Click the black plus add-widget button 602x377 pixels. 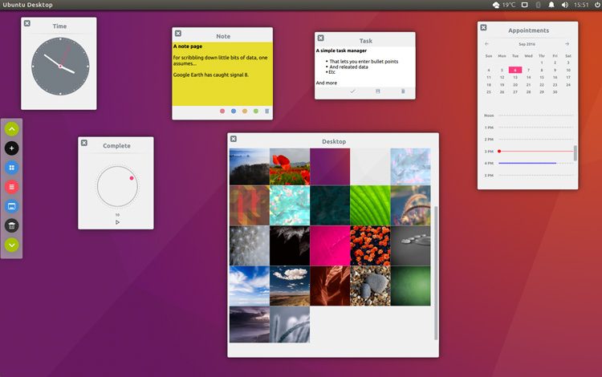[x=11, y=148]
